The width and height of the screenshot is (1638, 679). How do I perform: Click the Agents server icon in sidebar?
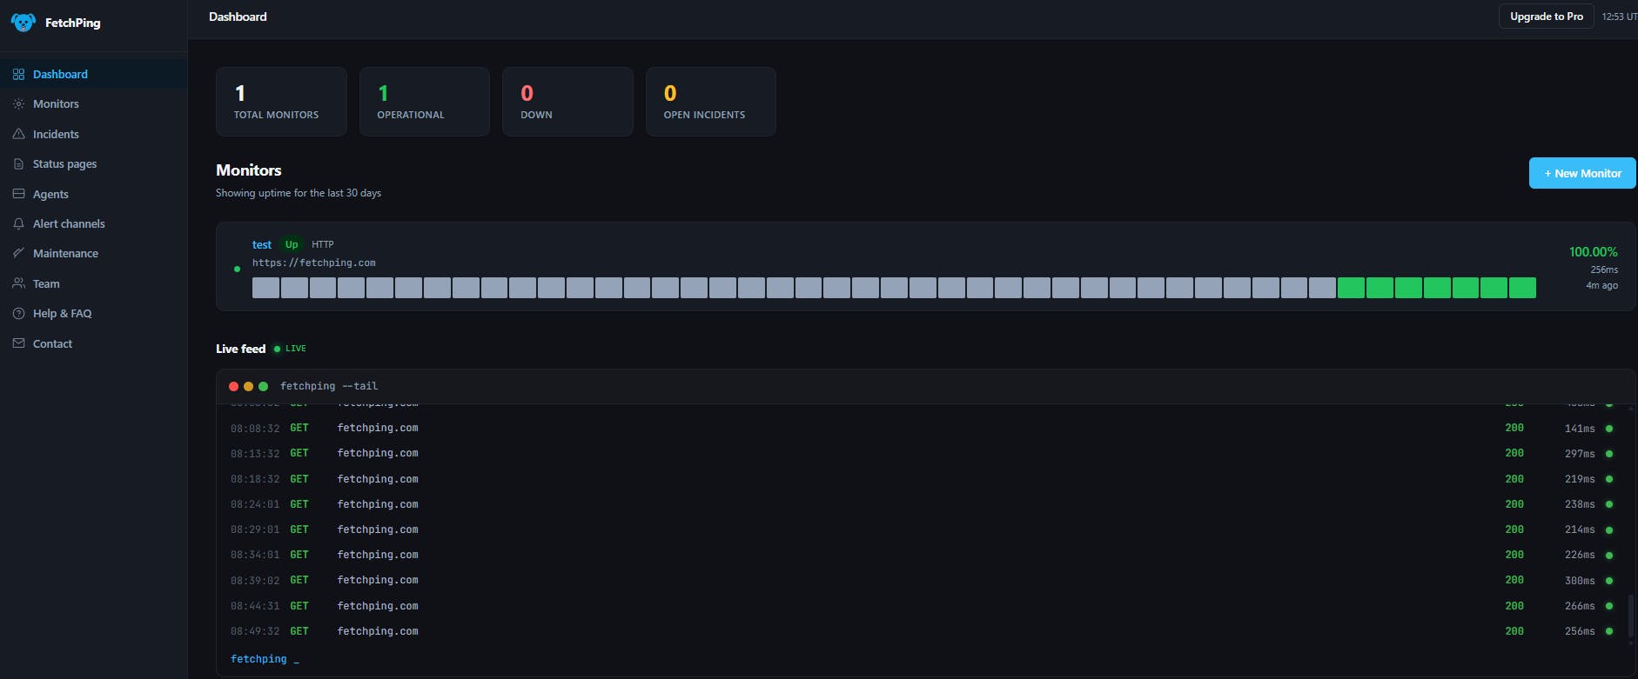pos(18,195)
